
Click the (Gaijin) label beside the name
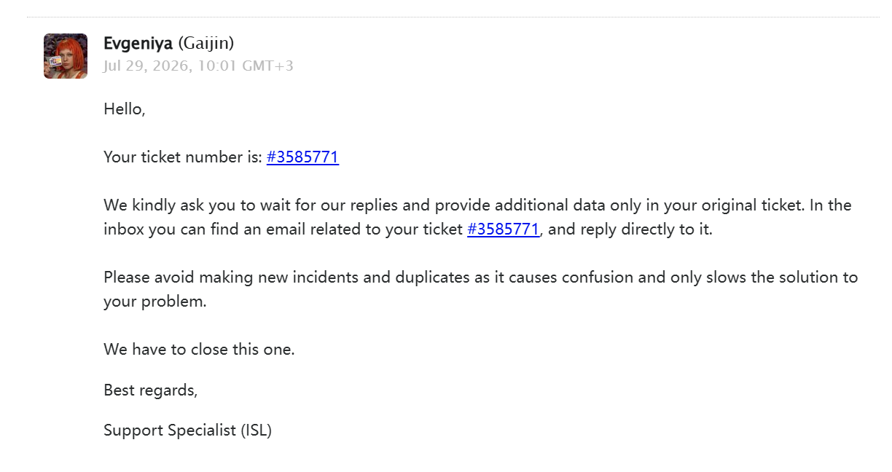click(x=206, y=44)
